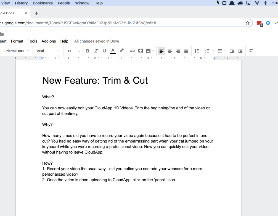Toggle bold formatting

[88, 51]
